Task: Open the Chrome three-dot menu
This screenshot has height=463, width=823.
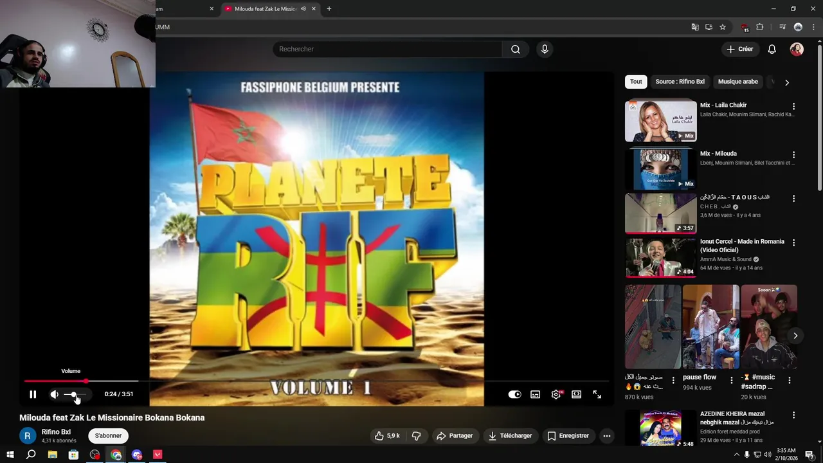Action: [813, 27]
